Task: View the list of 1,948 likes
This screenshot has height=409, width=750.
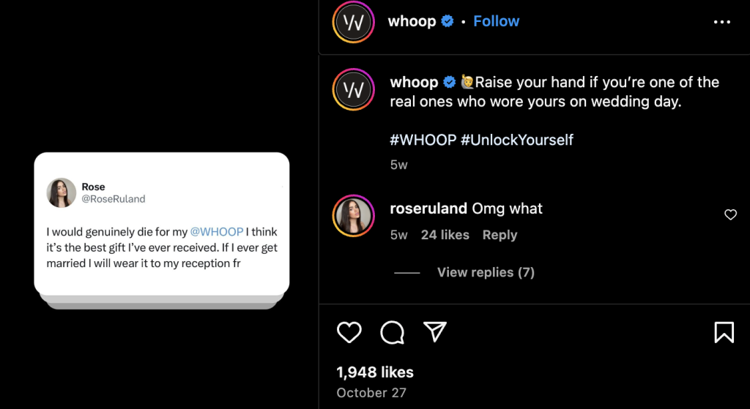Action: (375, 372)
